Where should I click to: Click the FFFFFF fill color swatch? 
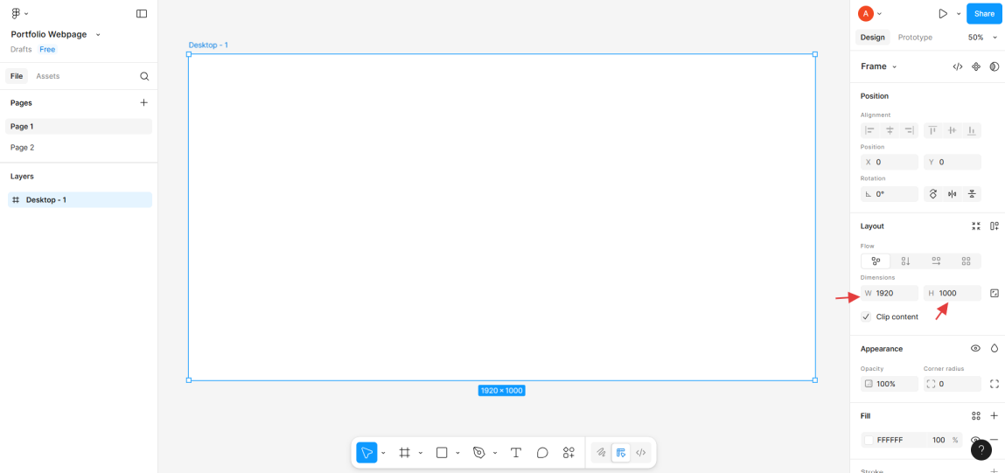pyautogui.click(x=869, y=440)
